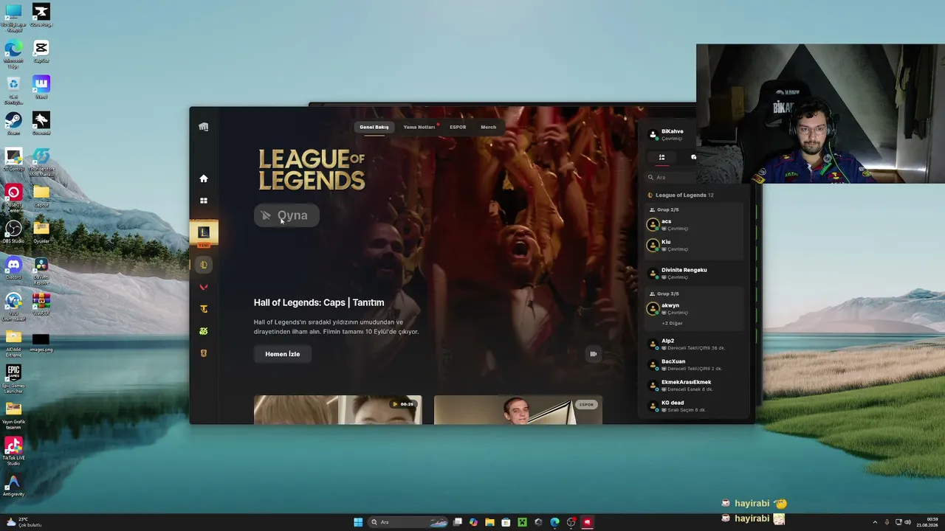Click the Riot Client taskbar icon
The height and width of the screenshot is (531, 945).
[x=587, y=522]
